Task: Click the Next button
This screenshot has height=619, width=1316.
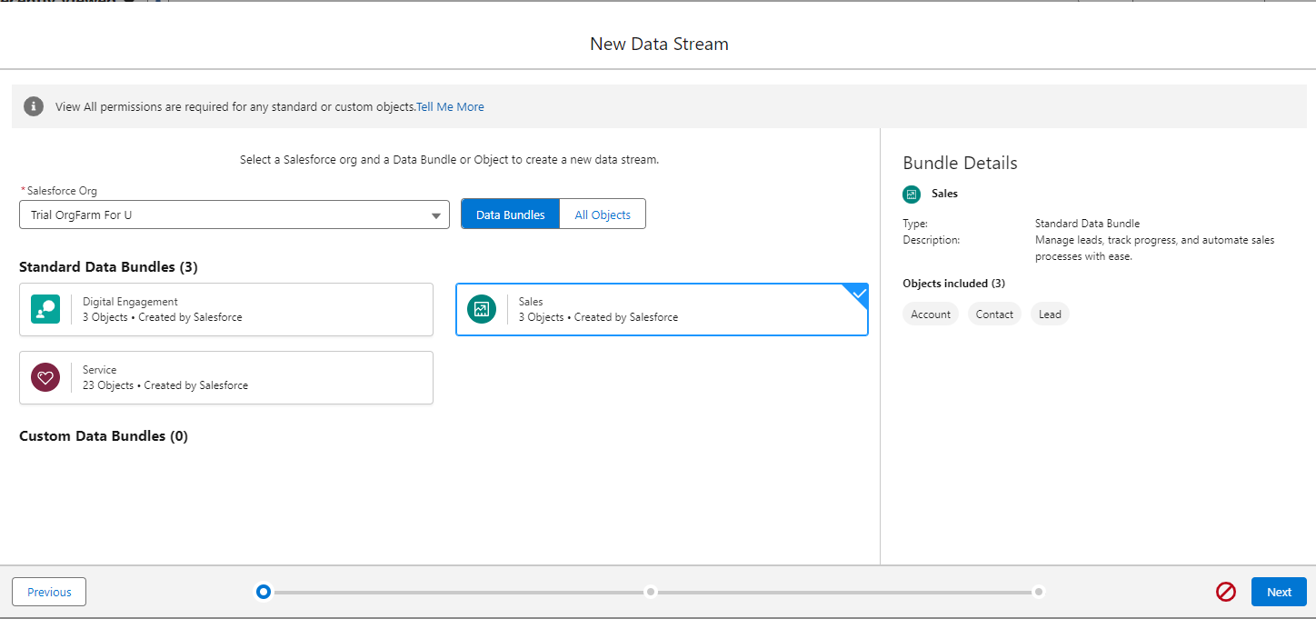Action: click(1279, 592)
